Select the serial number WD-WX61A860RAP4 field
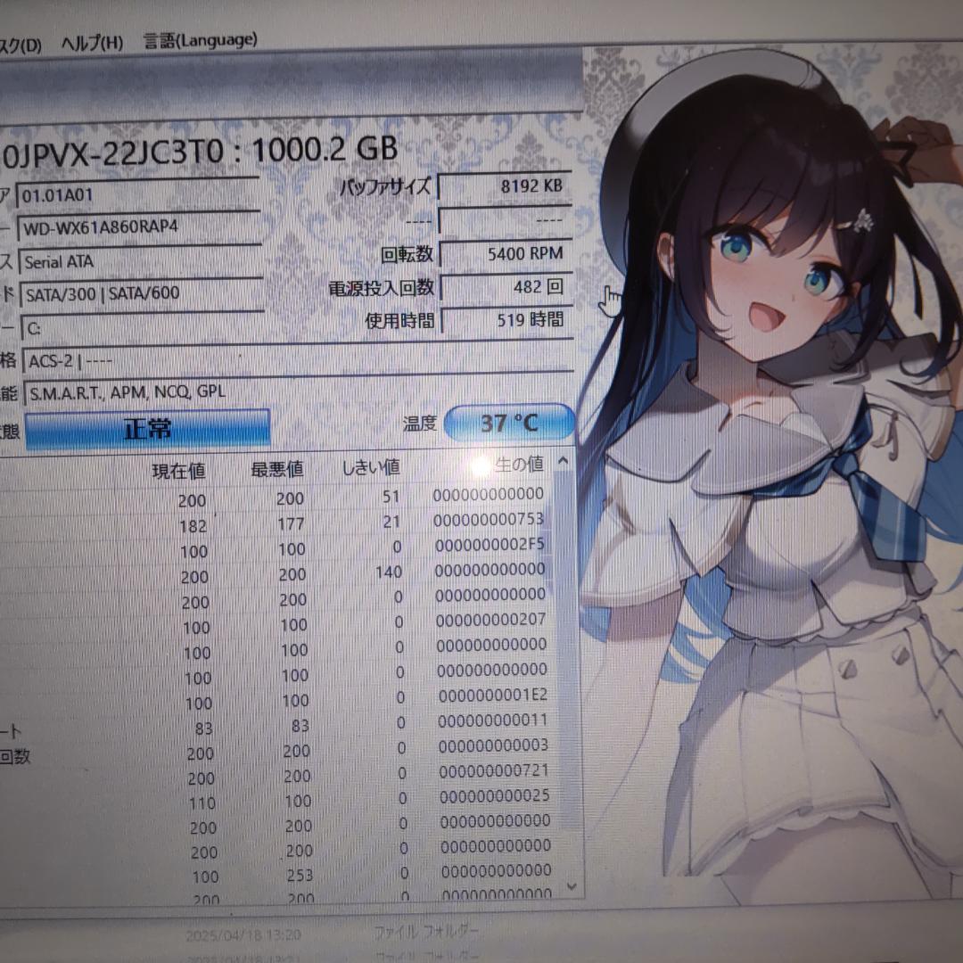The image size is (963, 963). (x=134, y=226)
